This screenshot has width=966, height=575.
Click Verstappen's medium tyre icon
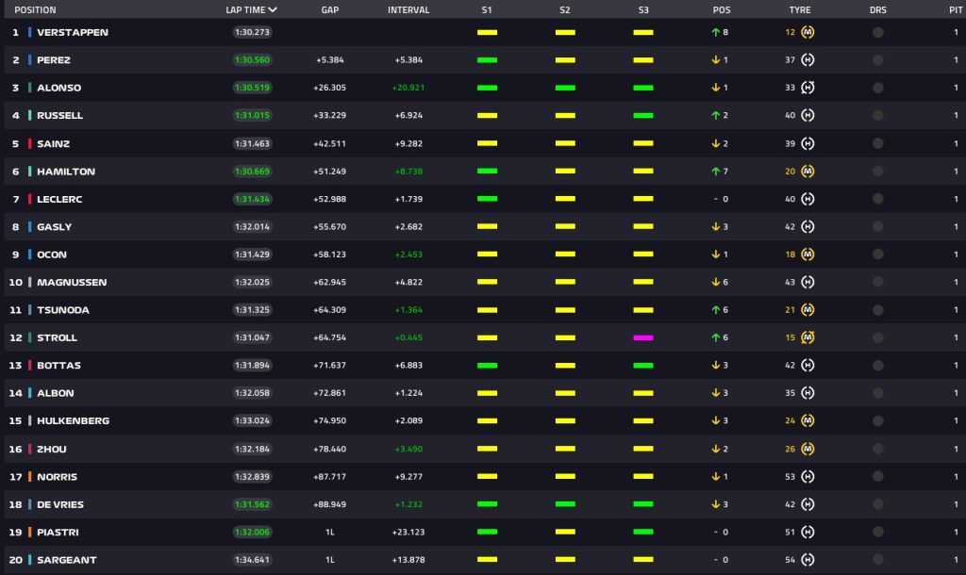[x=808, y=32]
